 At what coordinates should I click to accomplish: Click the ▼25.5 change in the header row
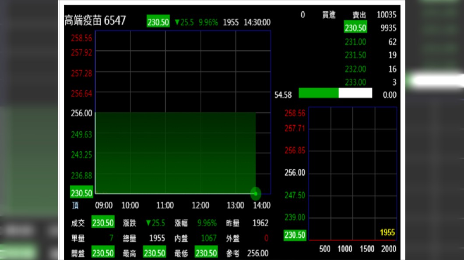(184, 22)
